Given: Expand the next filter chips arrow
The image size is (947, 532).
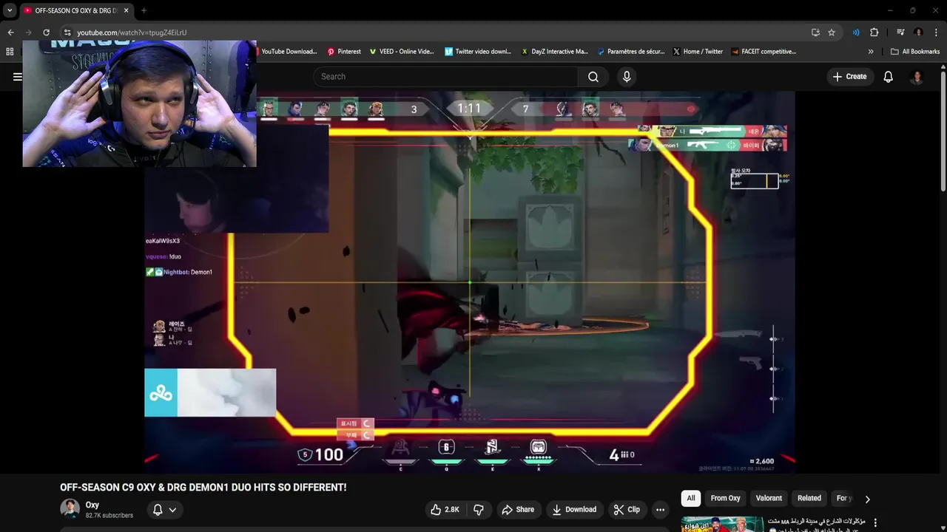Looking at the screenshot, I should tap(868, 499).
